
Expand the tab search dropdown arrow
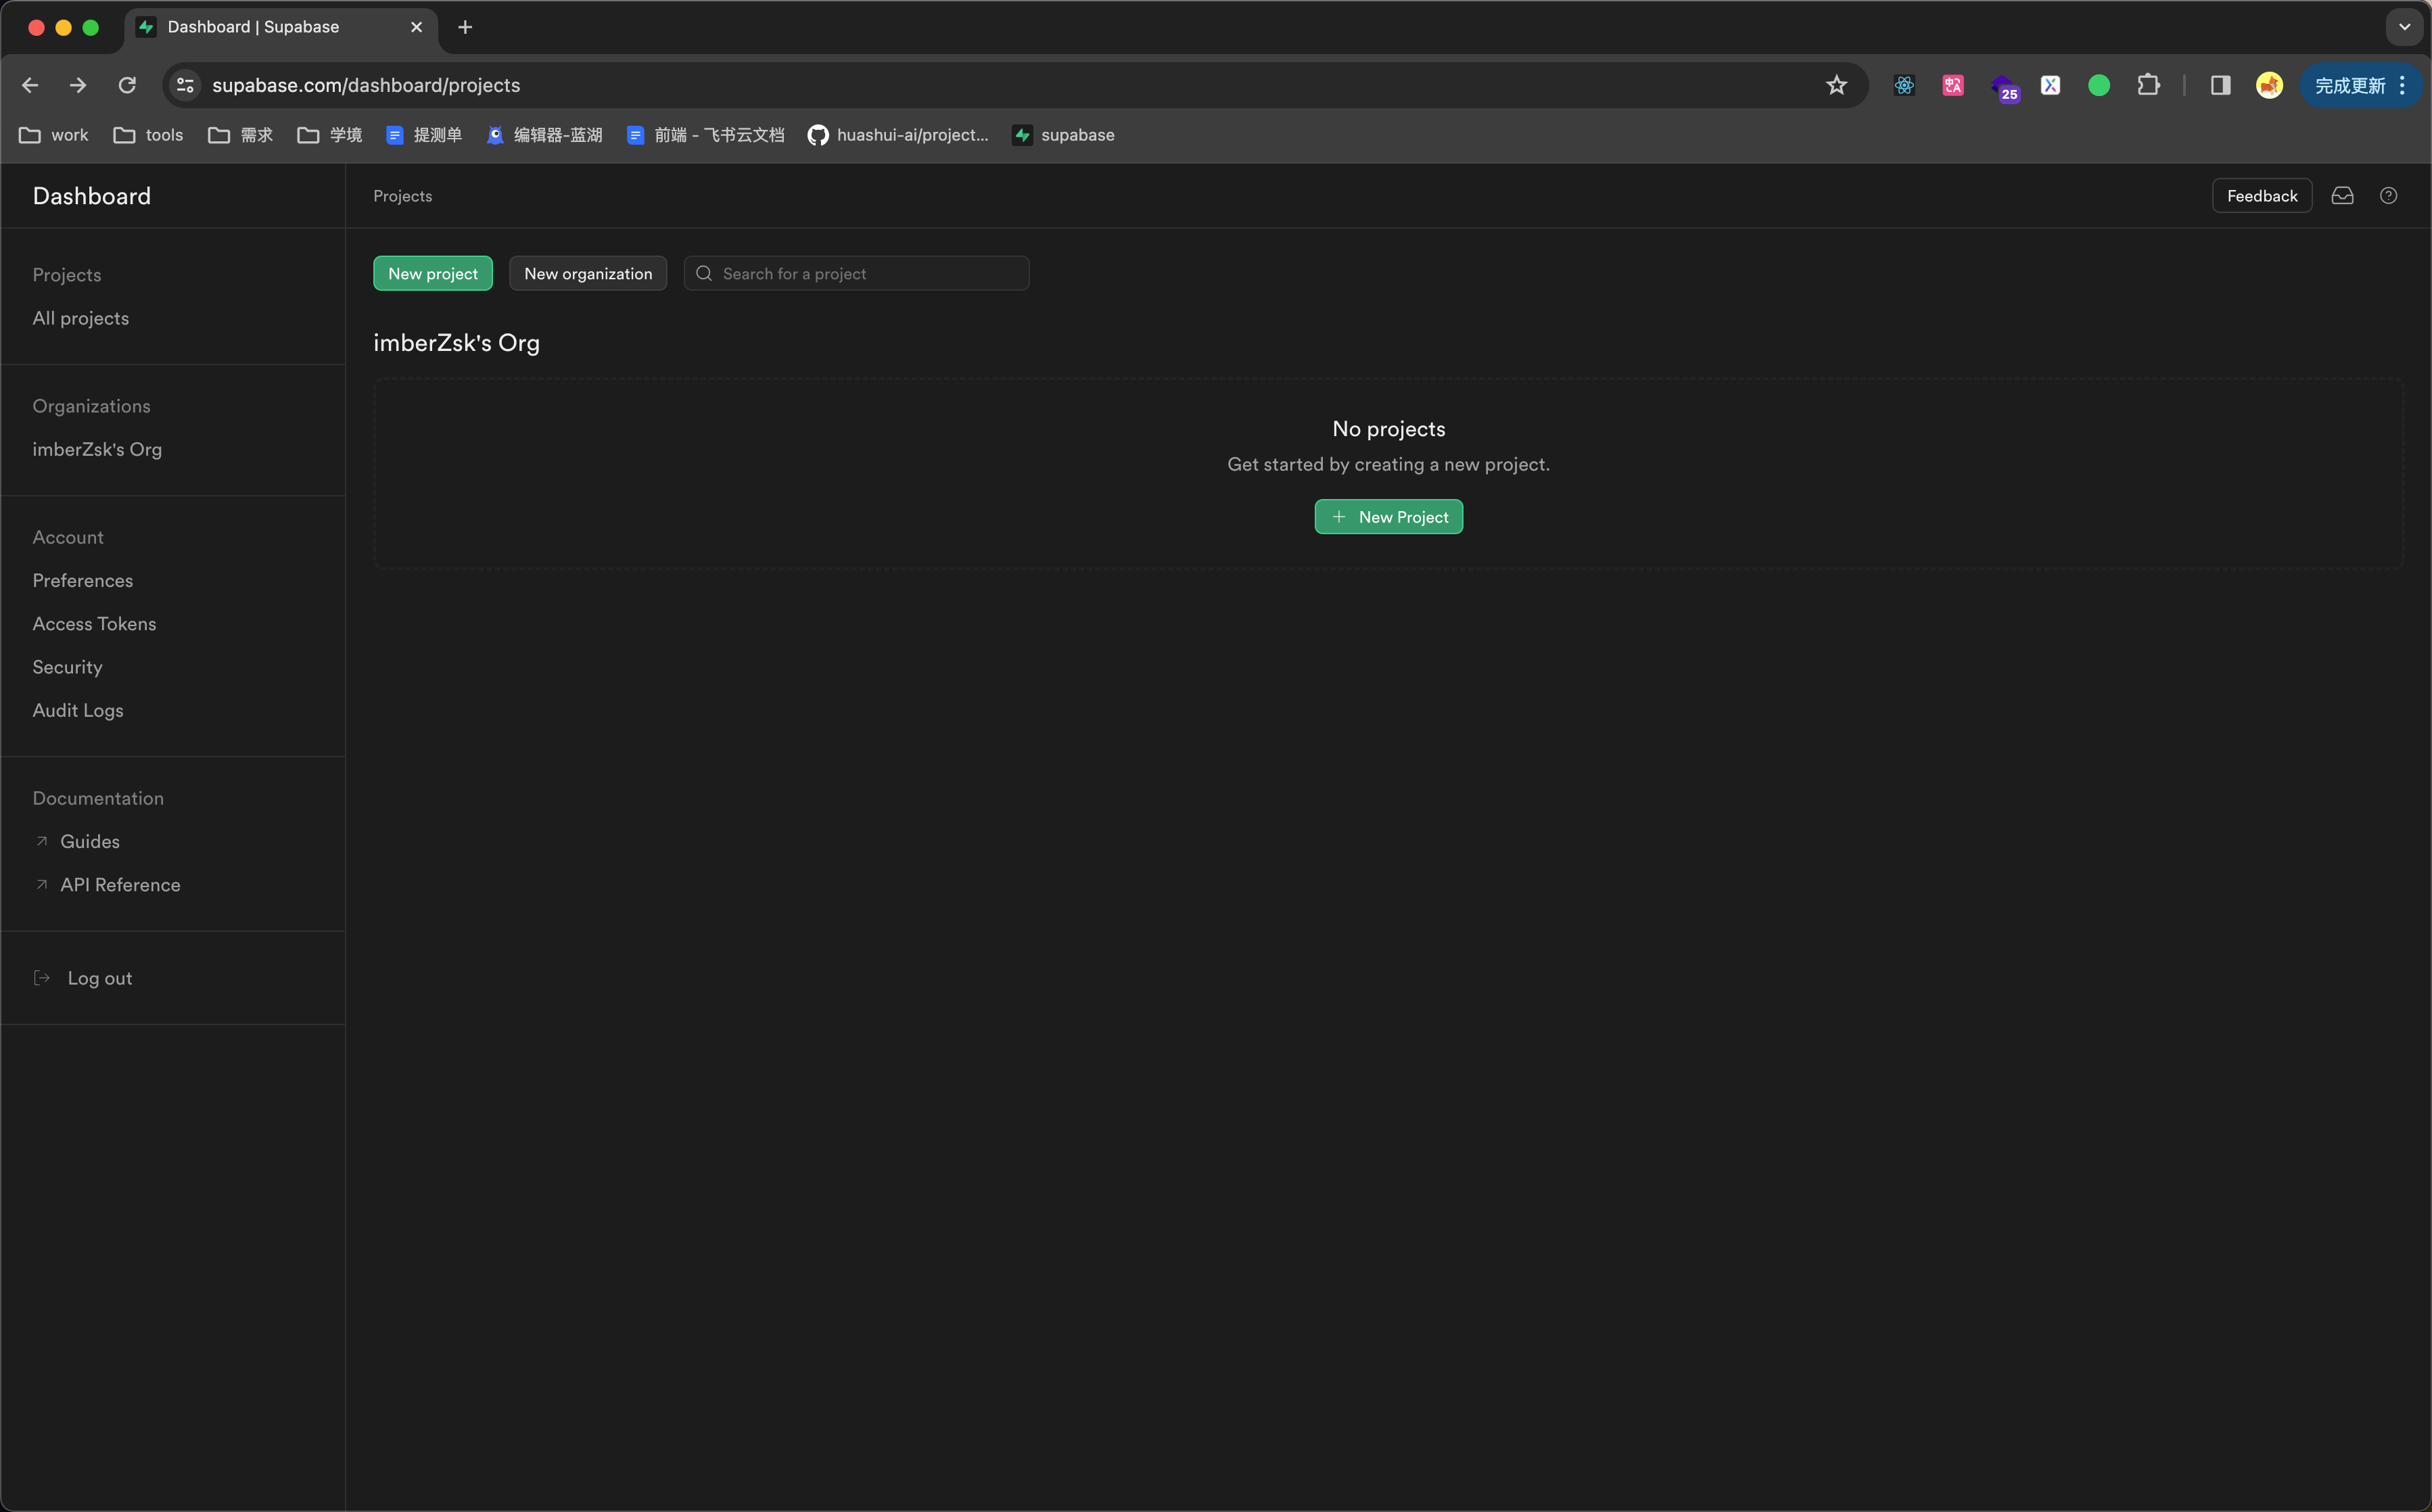pos(2404,27)
